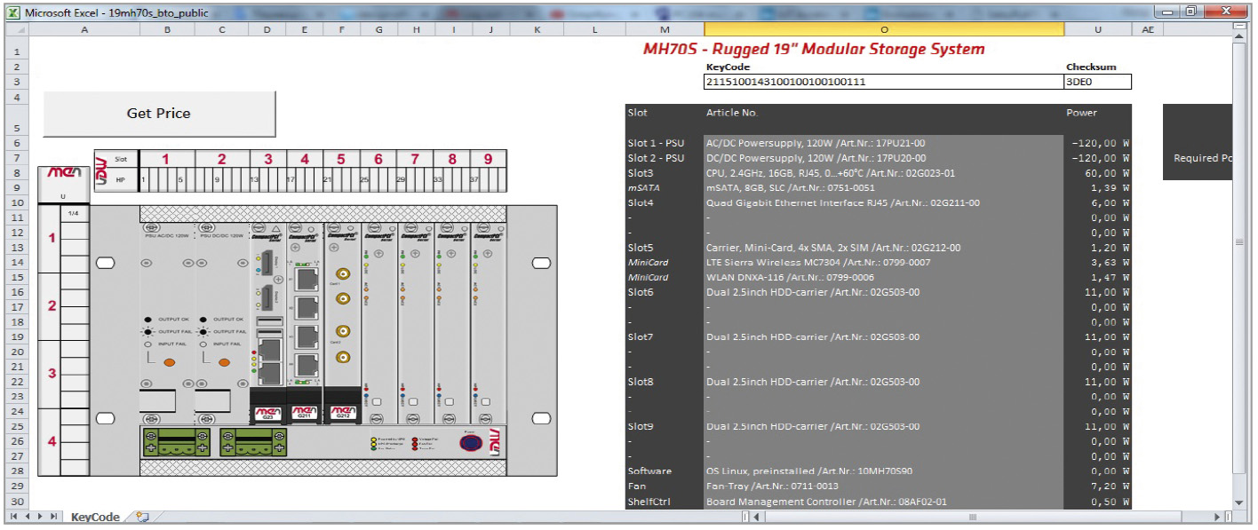Select OS Linux preinstalled article cell

pos(884,471)
